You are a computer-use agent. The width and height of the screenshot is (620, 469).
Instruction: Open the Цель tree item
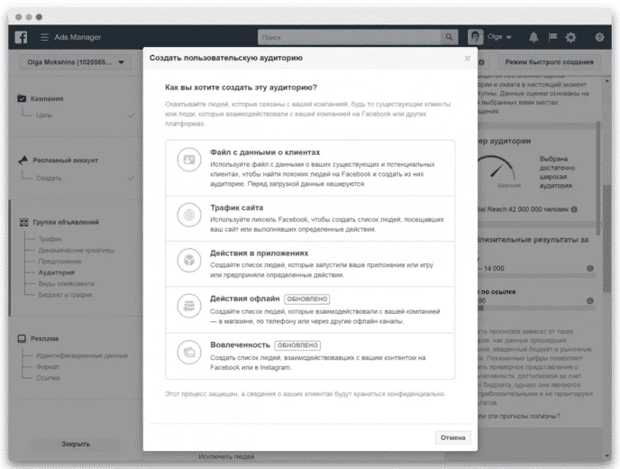[44, 115]
